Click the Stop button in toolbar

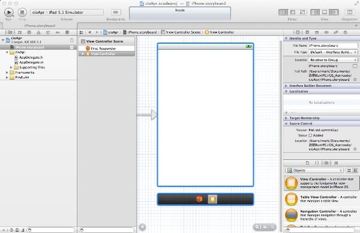coord(22,13)
